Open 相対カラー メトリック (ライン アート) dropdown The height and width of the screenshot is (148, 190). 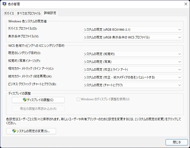pyautogui.click(x=132, y=69)
